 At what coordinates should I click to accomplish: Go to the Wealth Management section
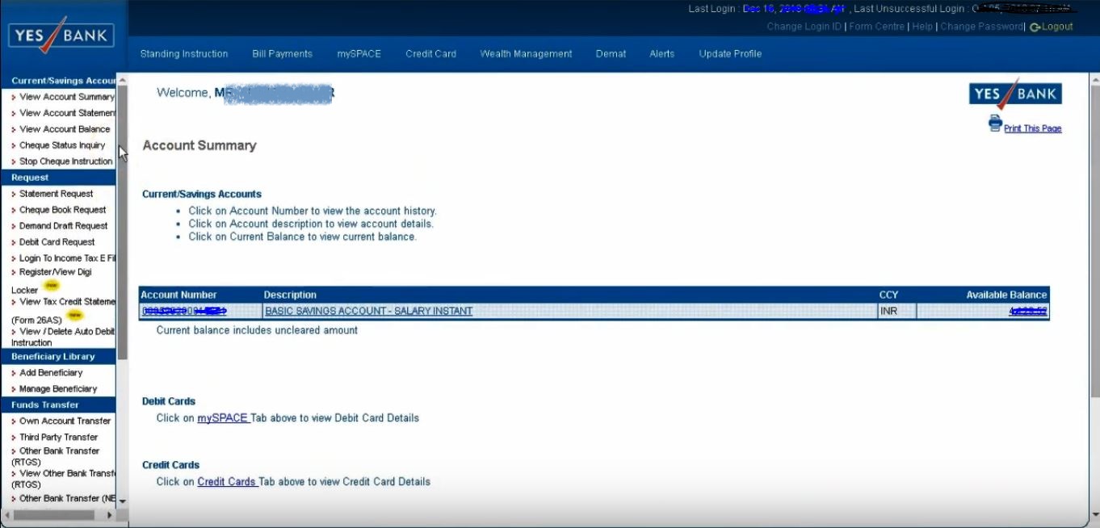[x=526, y=53]
